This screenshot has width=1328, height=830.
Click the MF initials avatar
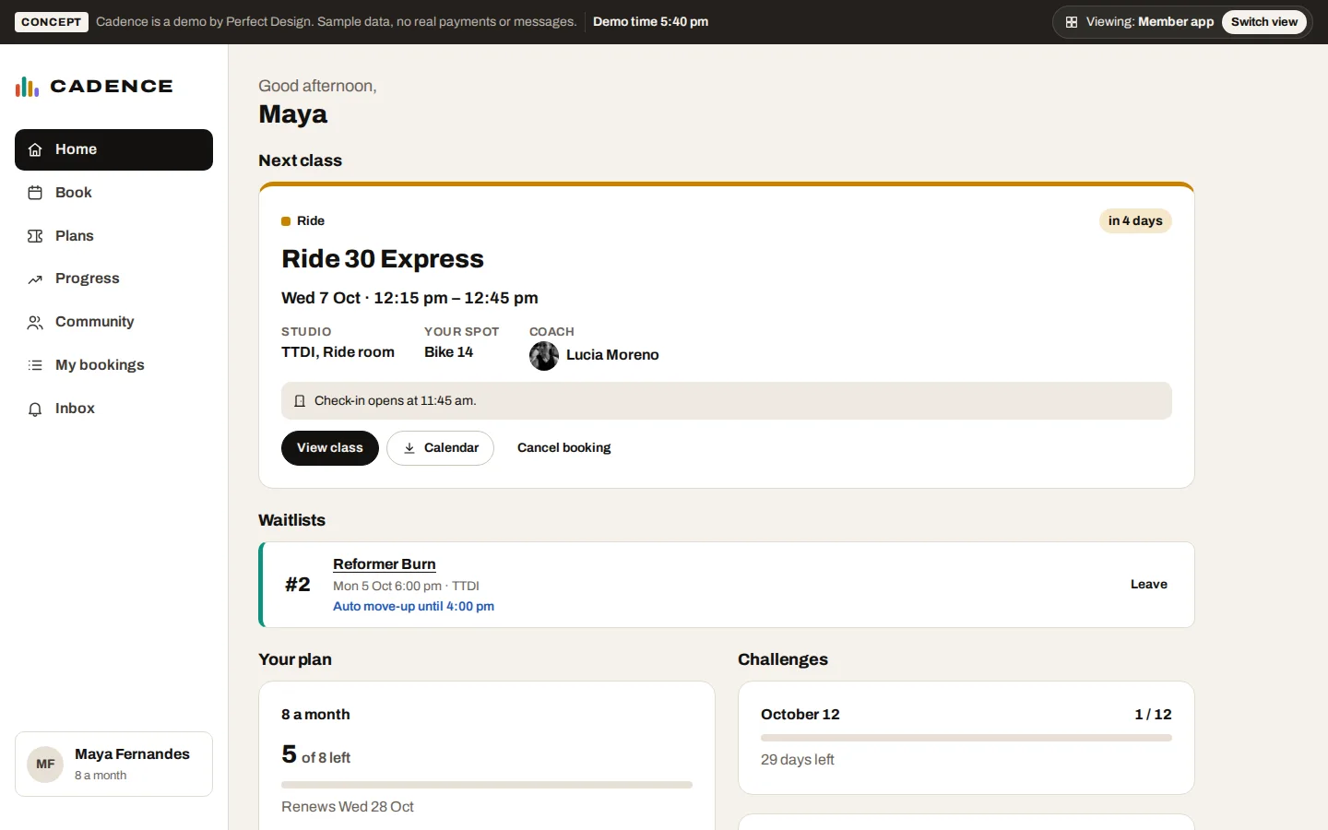tap(45, 765)
